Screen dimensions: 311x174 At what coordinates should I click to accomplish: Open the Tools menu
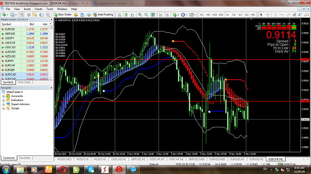click(50, 9)
